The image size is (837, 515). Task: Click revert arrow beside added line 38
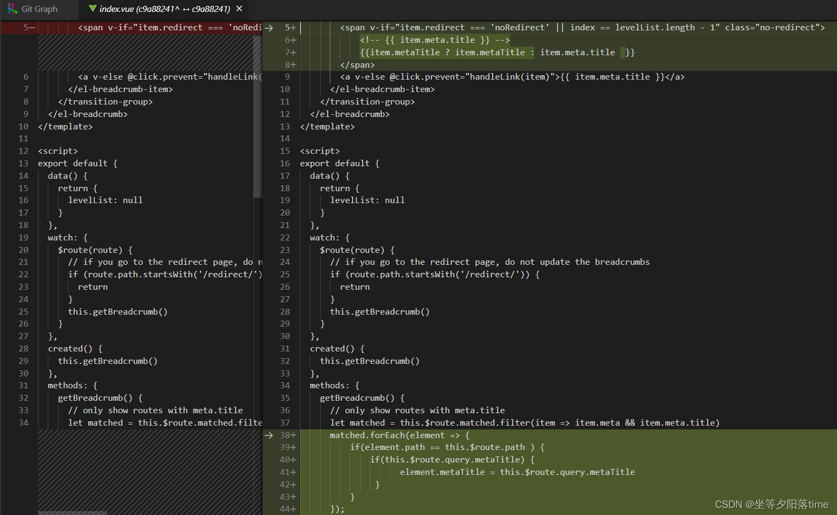(269, 435)
